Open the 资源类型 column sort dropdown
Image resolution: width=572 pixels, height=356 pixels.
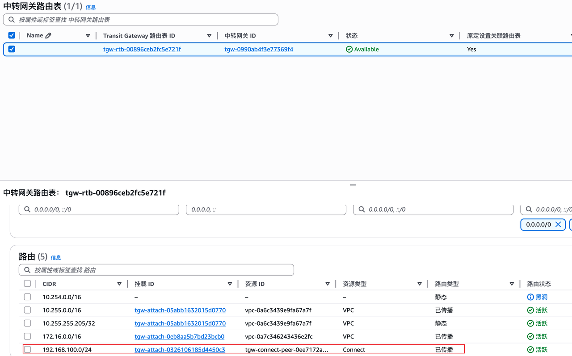[419, 284]
